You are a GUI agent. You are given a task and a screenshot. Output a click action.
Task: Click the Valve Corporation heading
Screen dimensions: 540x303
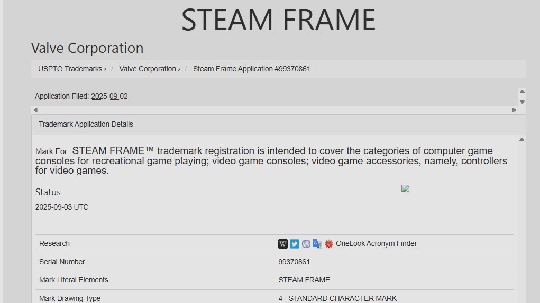point(87,48)
